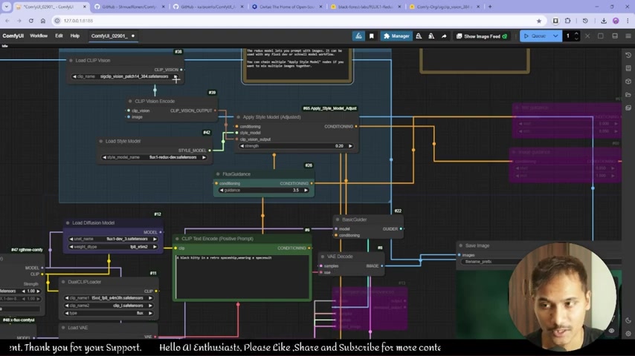Collapse the CLIP Vision Encode node dot
This screenshot has height=356, width=635.
point(130,102)
